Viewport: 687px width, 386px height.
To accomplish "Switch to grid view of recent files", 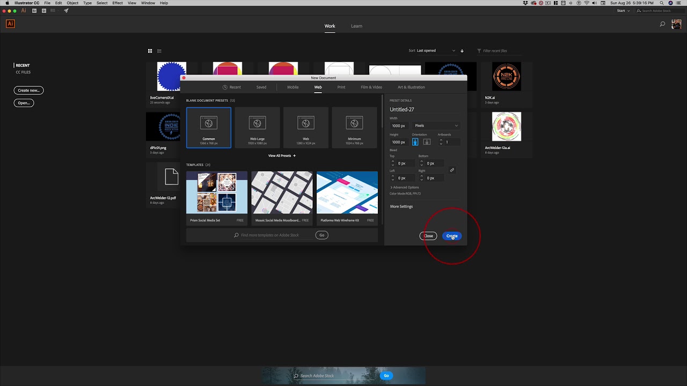I will (x=150, y=51).
